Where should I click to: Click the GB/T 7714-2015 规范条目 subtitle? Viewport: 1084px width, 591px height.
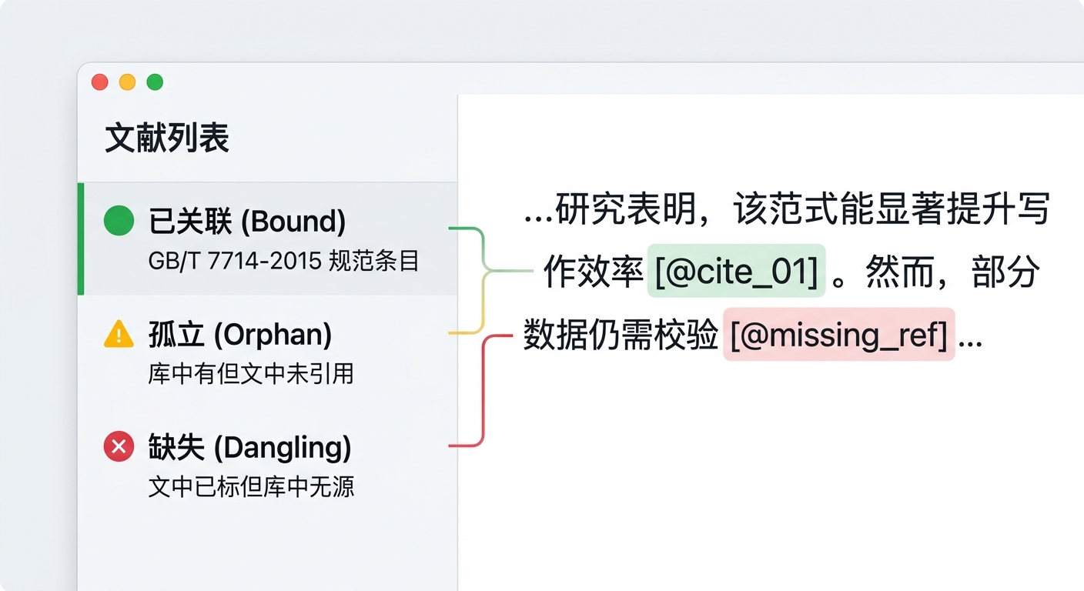click(x=283, y=261)
